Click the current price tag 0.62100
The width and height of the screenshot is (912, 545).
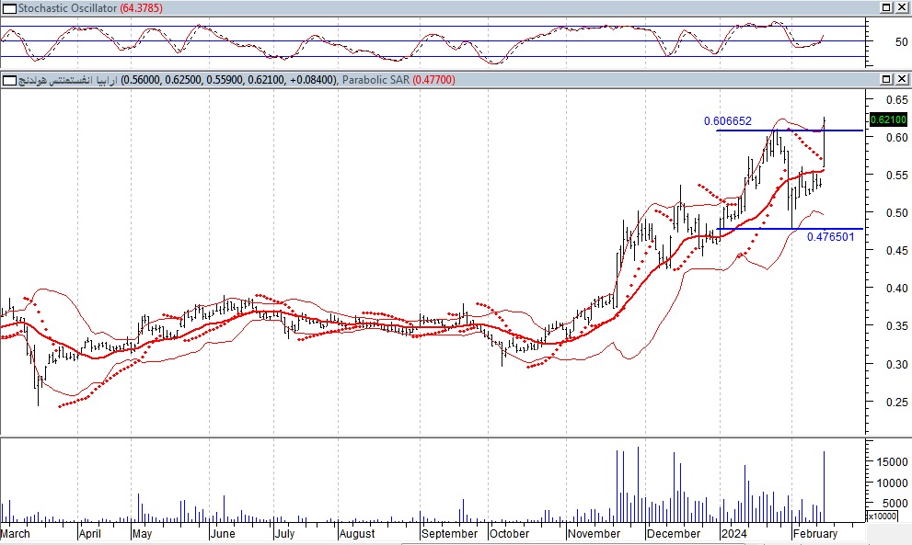(887, 119)
